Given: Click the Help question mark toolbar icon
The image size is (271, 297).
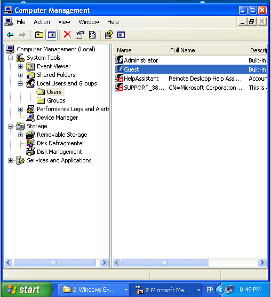Looking at the screenshot, I should 108,35.
